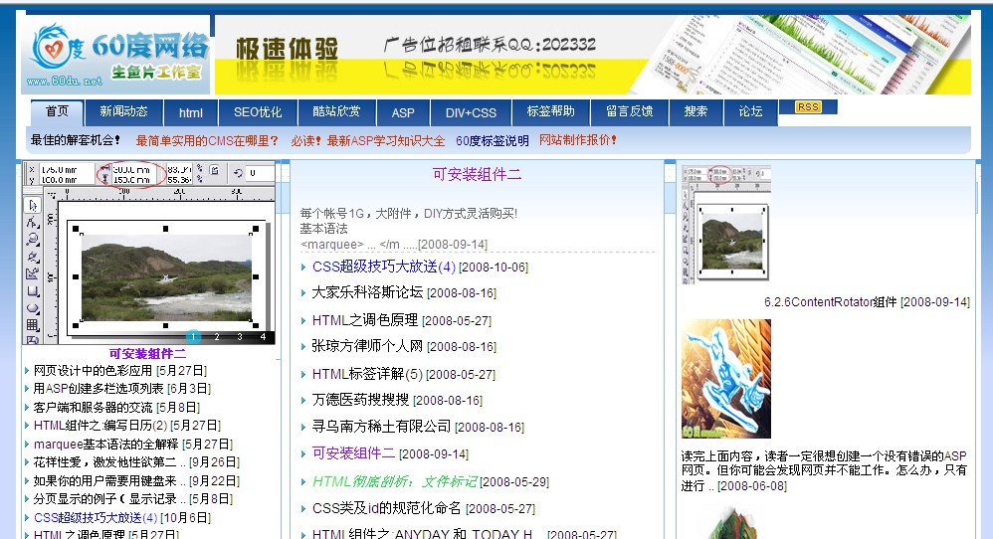Image resolution: width=993 pixels, height=539 pixels.
Task: Select slide number 1 in slideshow
Action: (x=193, y=336)
